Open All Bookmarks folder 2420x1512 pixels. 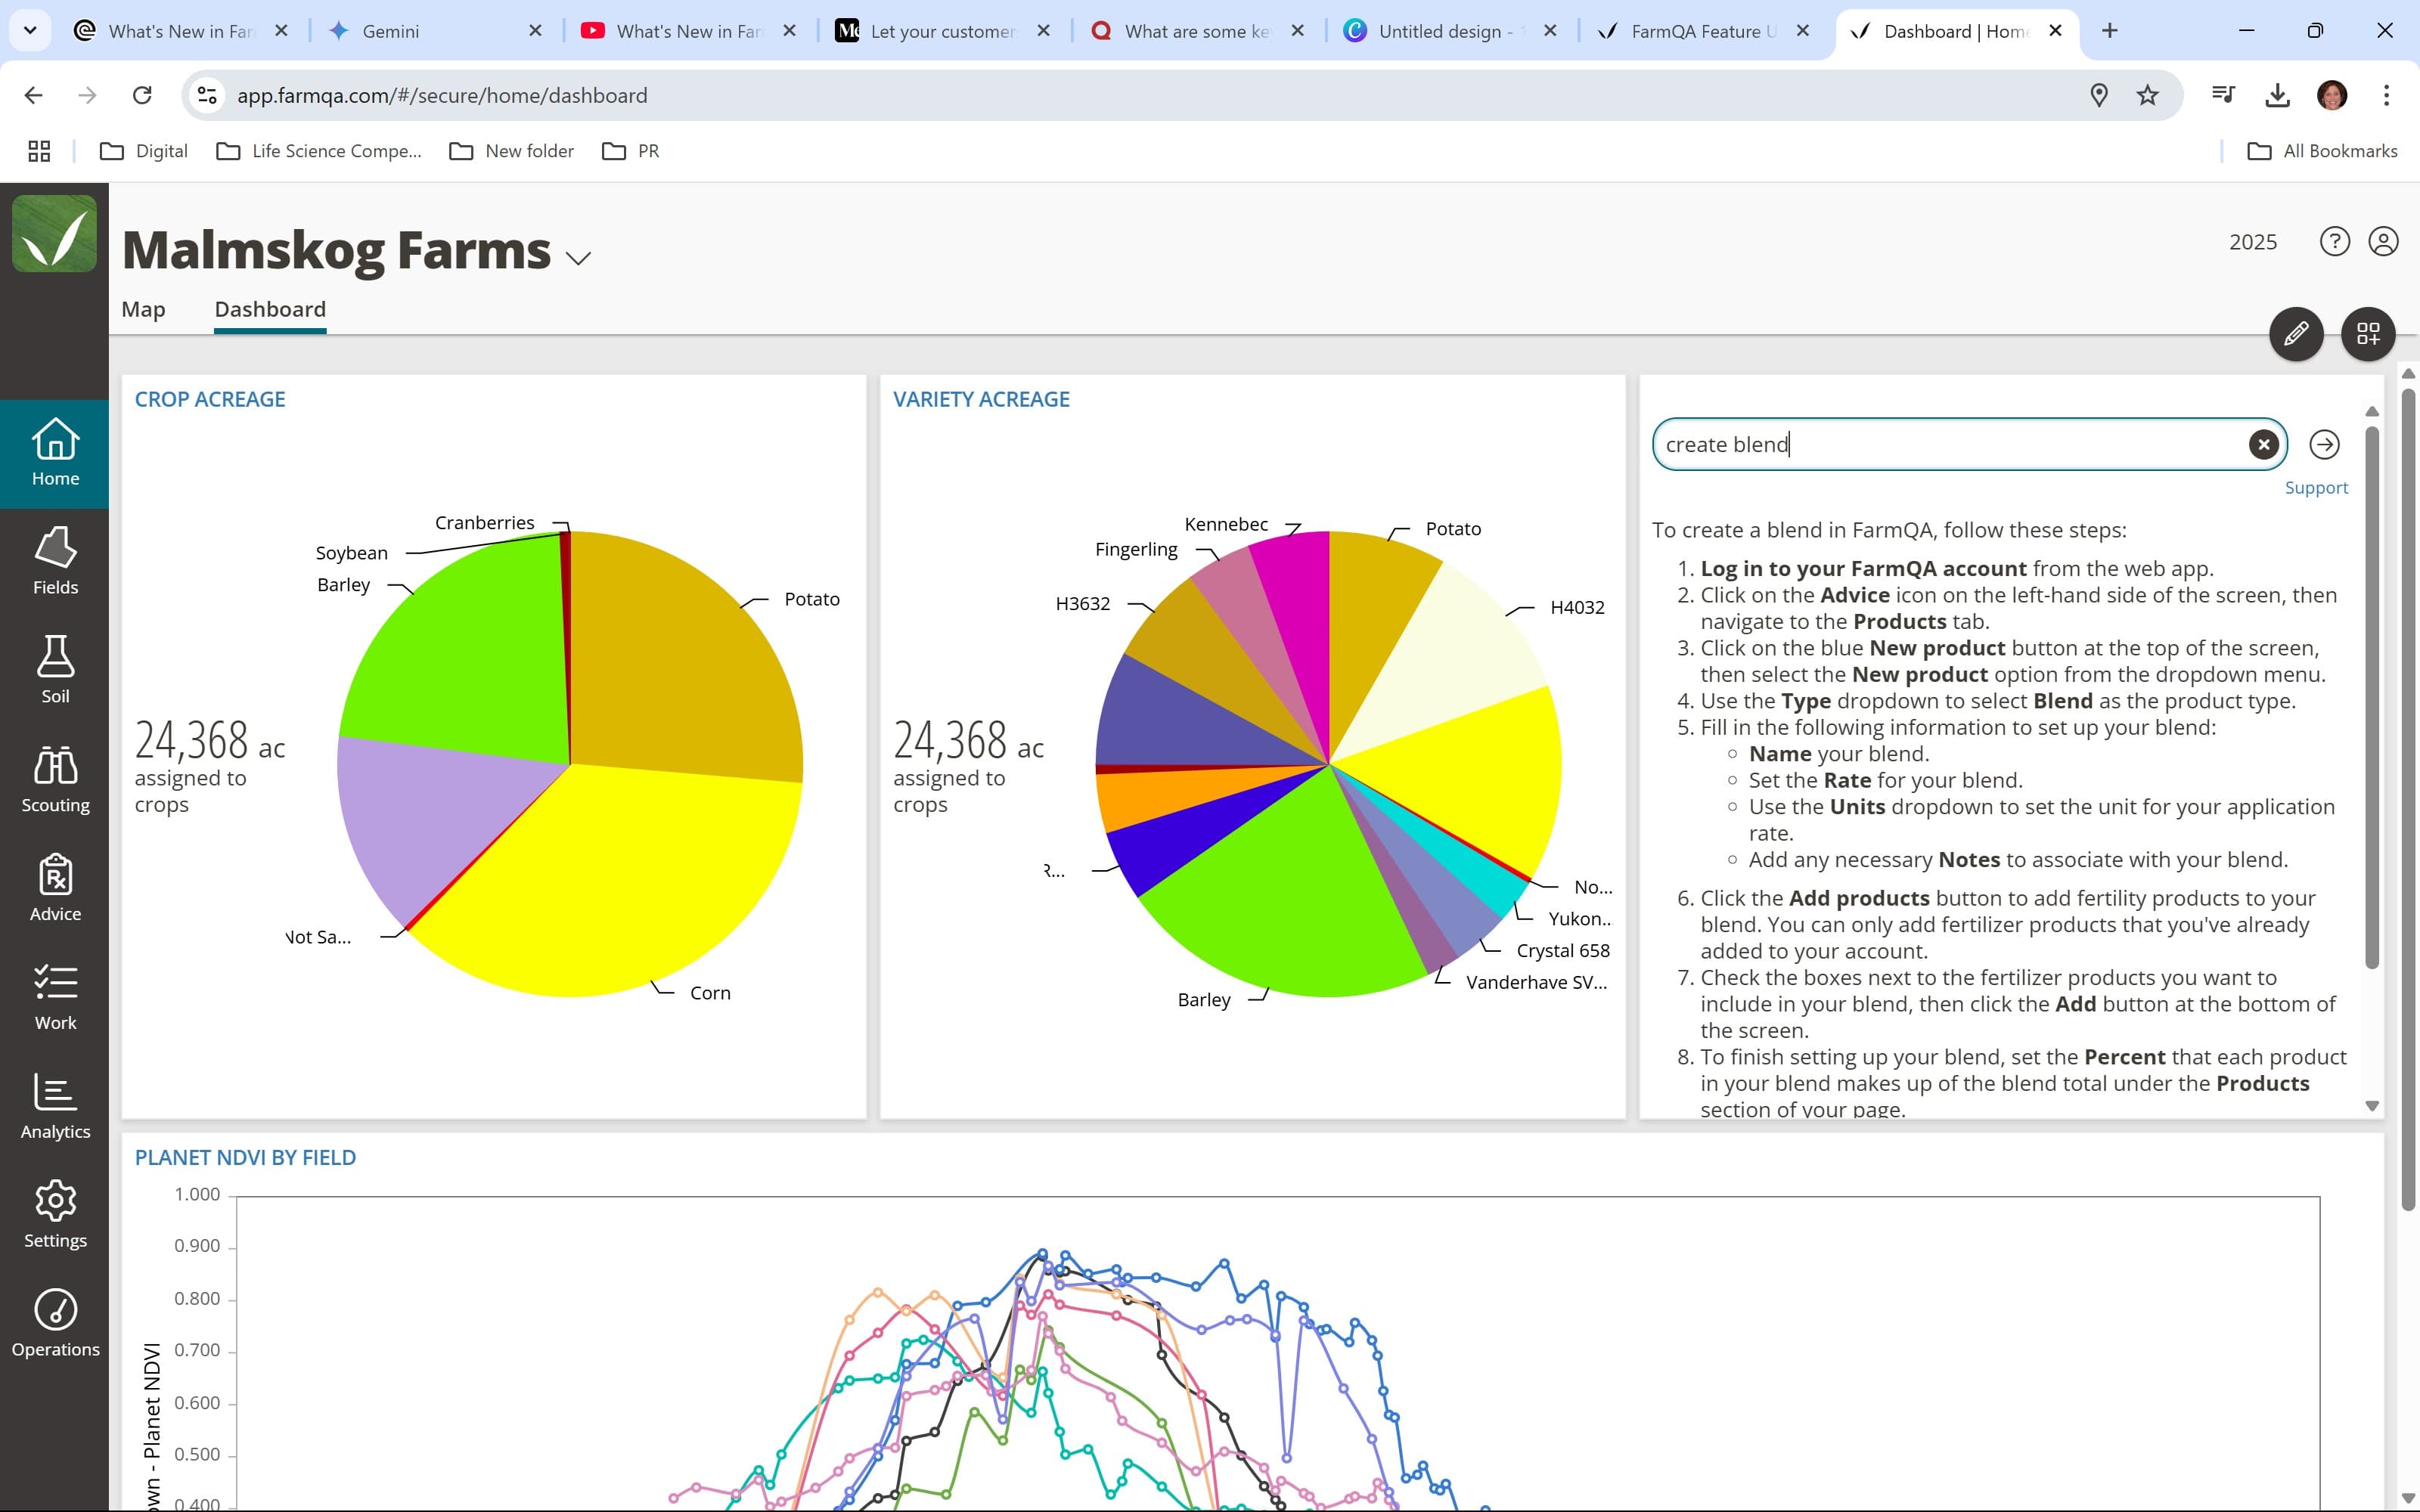[2322, 151]
